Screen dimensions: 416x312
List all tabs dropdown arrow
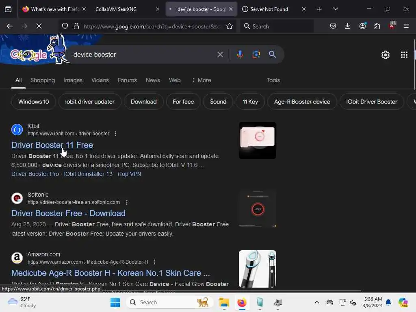tap(335, 9)
